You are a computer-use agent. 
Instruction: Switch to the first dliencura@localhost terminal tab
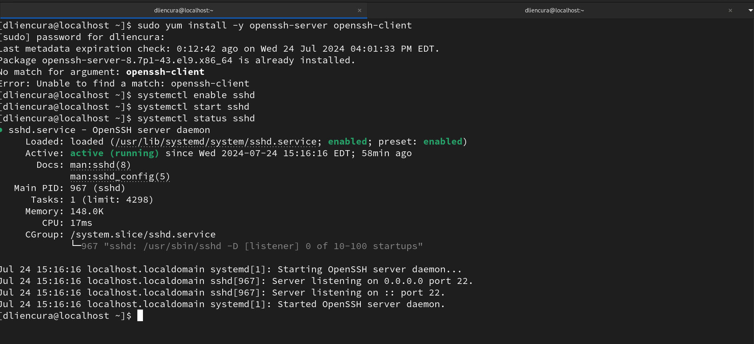pos(183,10)
